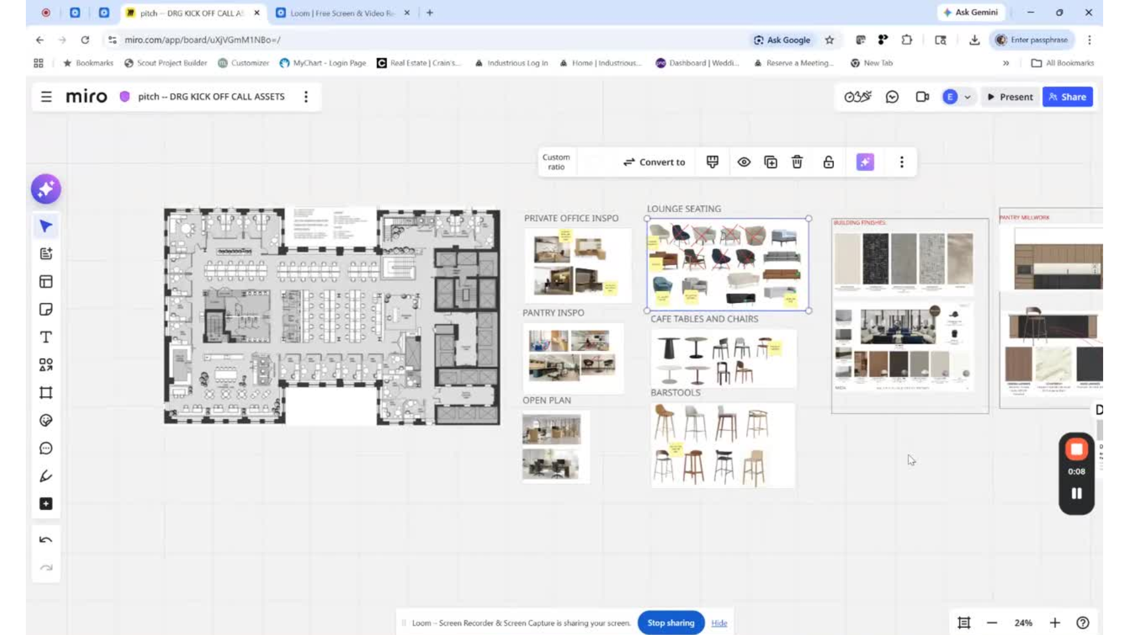This screenshot has width=1129, height=635.
Task: Select the BARSTOOLS frame title
Action: pos(676,393)
